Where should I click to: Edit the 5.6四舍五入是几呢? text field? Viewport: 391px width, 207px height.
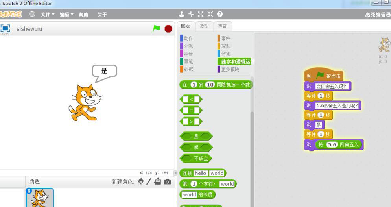coord(337,105)
